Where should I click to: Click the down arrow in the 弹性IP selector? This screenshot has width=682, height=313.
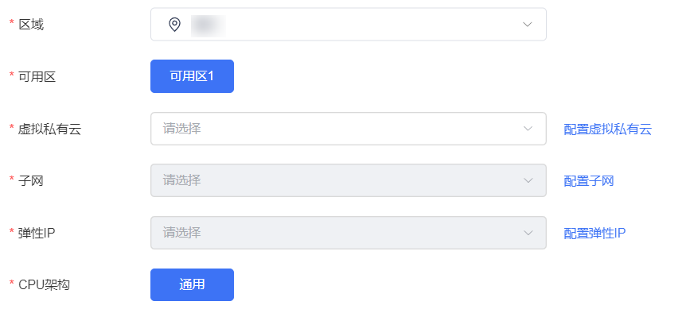(528, 233)
